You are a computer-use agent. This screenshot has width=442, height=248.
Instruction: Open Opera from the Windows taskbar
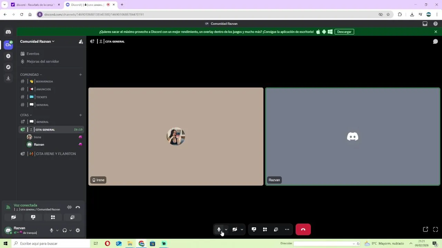coord(107,244)
